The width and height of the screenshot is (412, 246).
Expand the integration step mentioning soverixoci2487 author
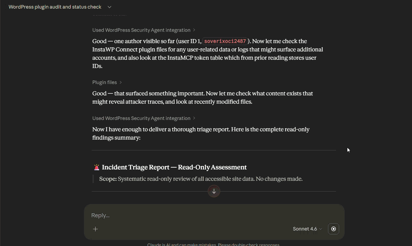[x=144, y=30]
